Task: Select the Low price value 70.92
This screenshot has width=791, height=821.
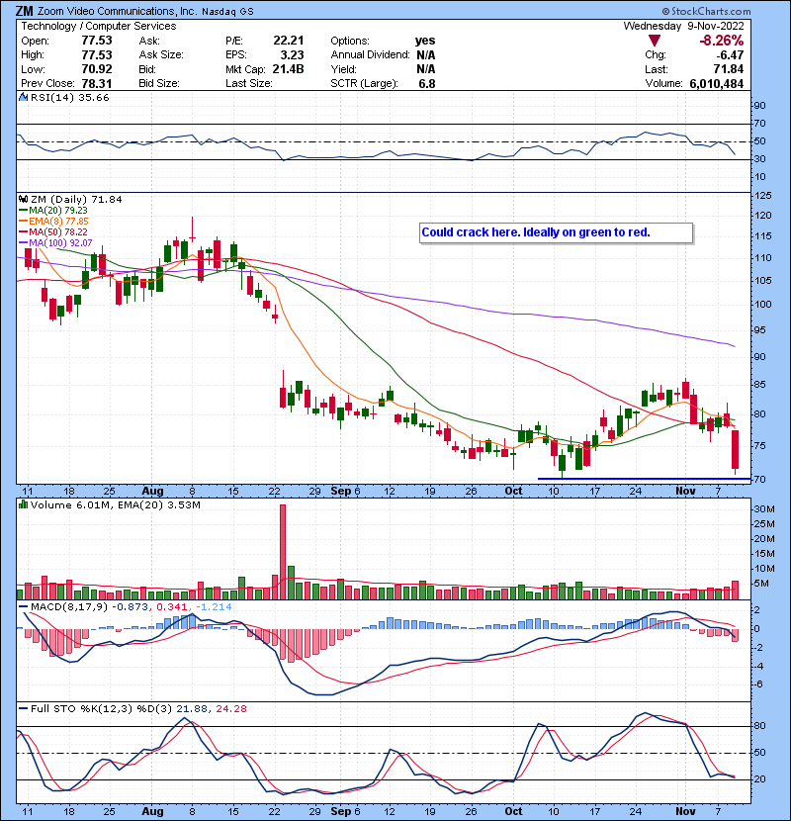Action: tap(97, 69)
